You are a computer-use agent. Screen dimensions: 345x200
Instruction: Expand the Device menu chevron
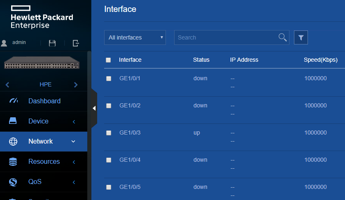point(74,121)
